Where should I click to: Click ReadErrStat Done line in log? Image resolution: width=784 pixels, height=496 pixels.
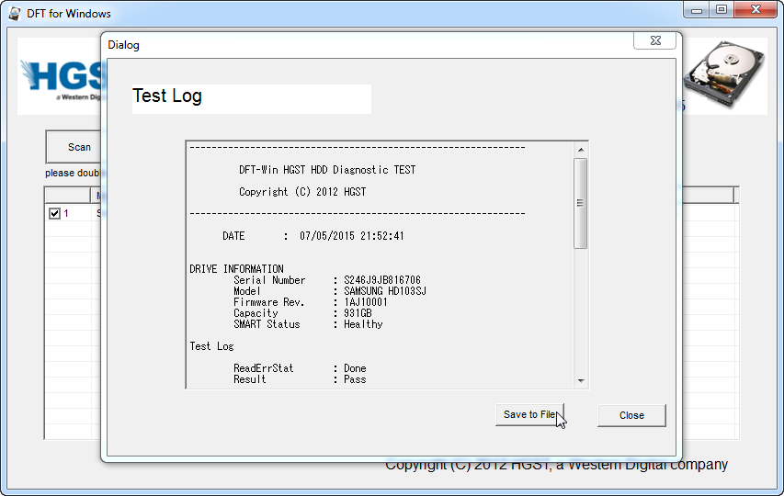click(x=300, y=368)
